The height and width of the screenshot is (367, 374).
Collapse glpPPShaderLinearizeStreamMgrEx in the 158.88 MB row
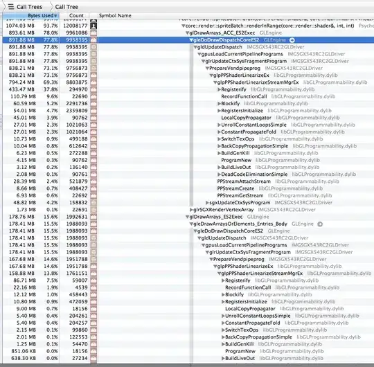coord(219,274)
